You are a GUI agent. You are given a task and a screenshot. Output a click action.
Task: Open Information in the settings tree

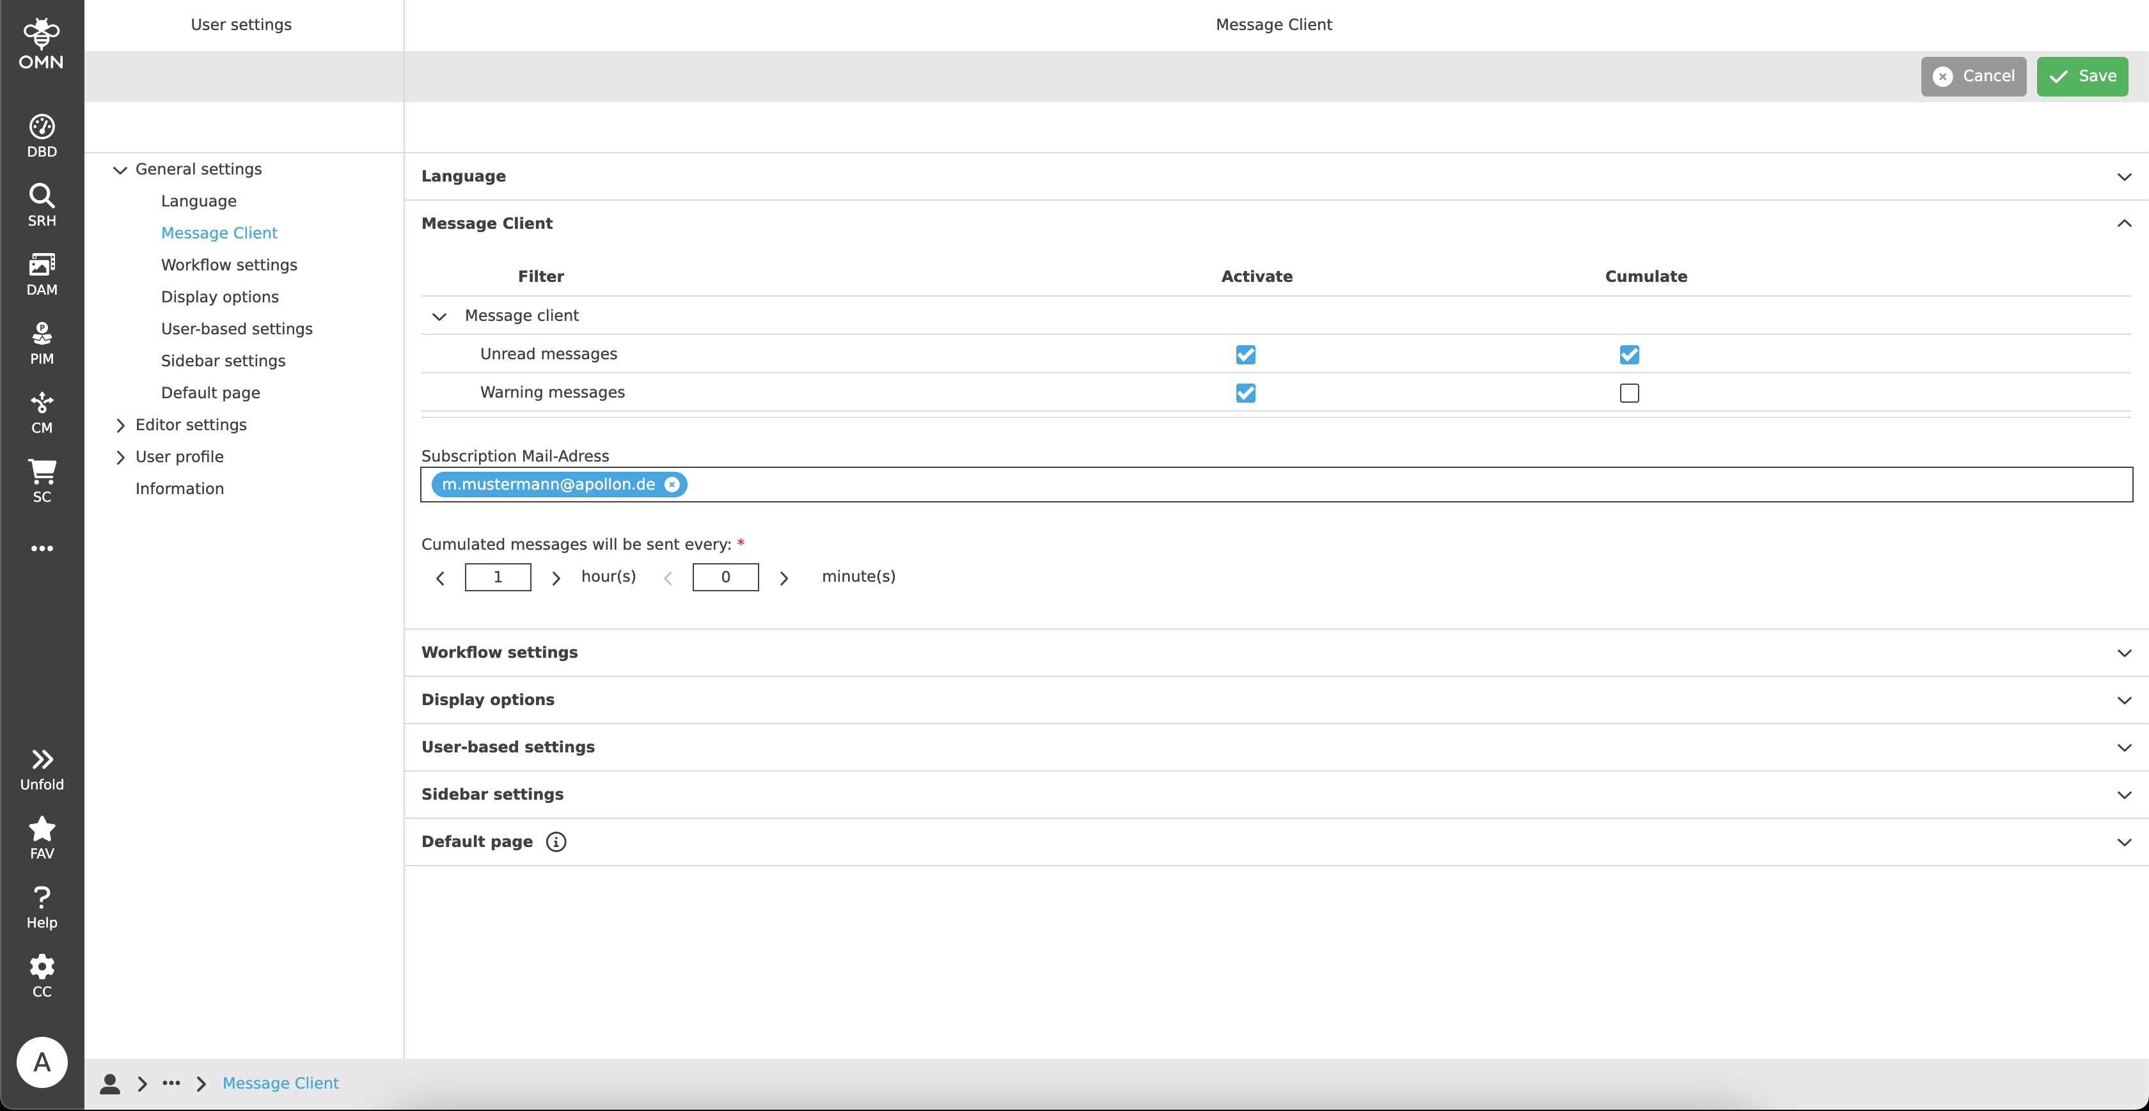point(179,489)
